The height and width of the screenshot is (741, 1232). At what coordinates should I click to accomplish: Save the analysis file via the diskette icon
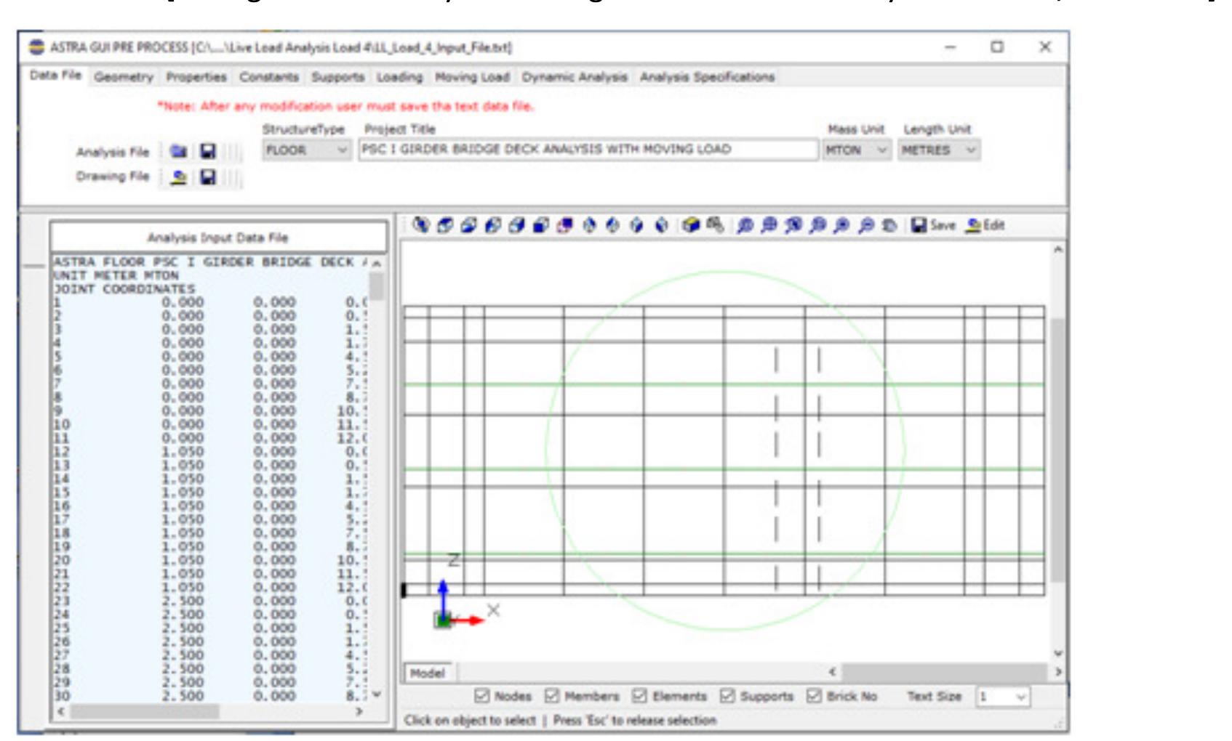[208, 150]
